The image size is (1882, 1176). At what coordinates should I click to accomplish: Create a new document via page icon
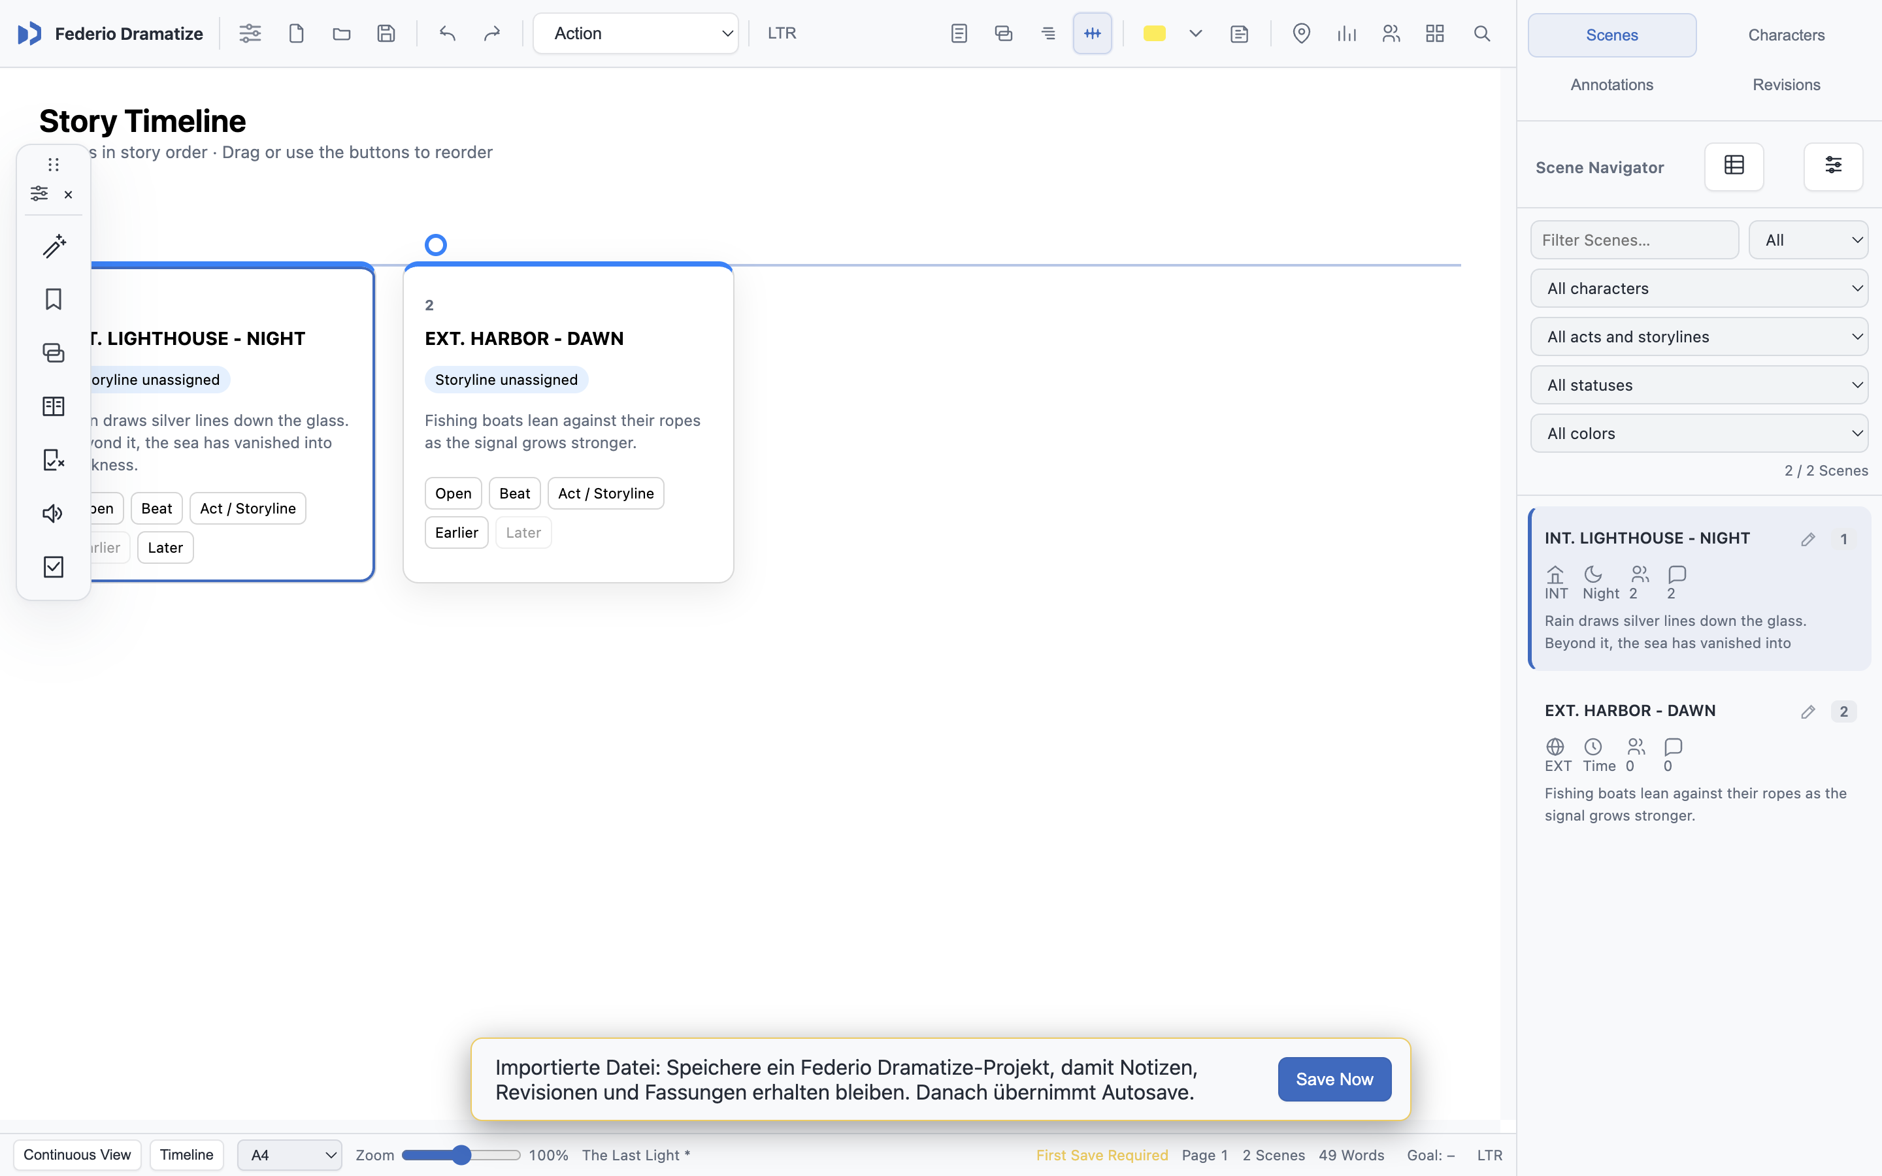tap(295, 33)
